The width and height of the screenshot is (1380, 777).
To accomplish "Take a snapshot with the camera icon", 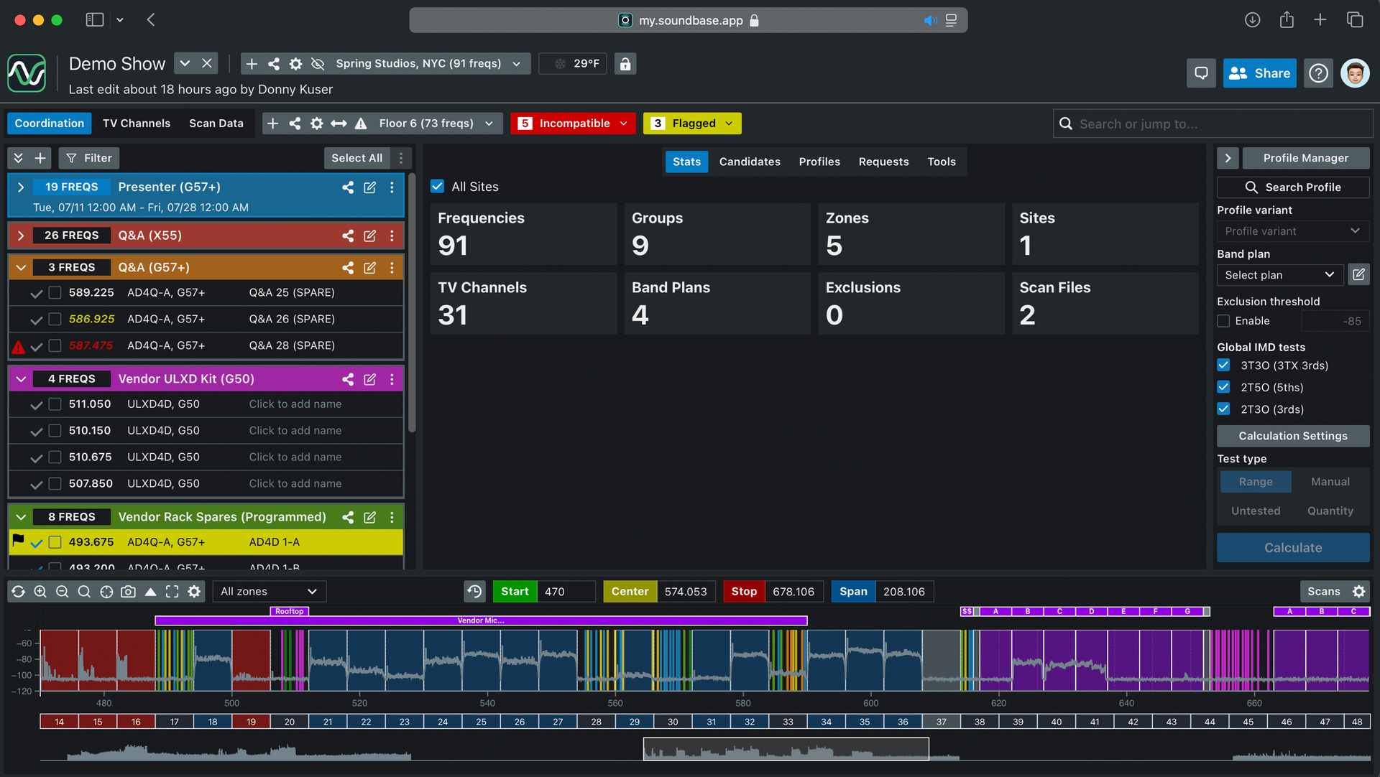I will [128, 591].
